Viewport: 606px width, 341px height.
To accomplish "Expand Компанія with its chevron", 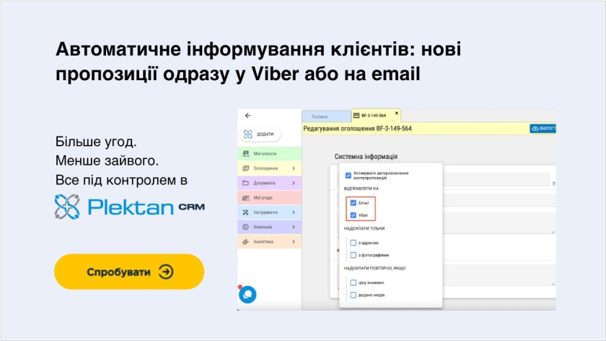I will coord(294,227).
